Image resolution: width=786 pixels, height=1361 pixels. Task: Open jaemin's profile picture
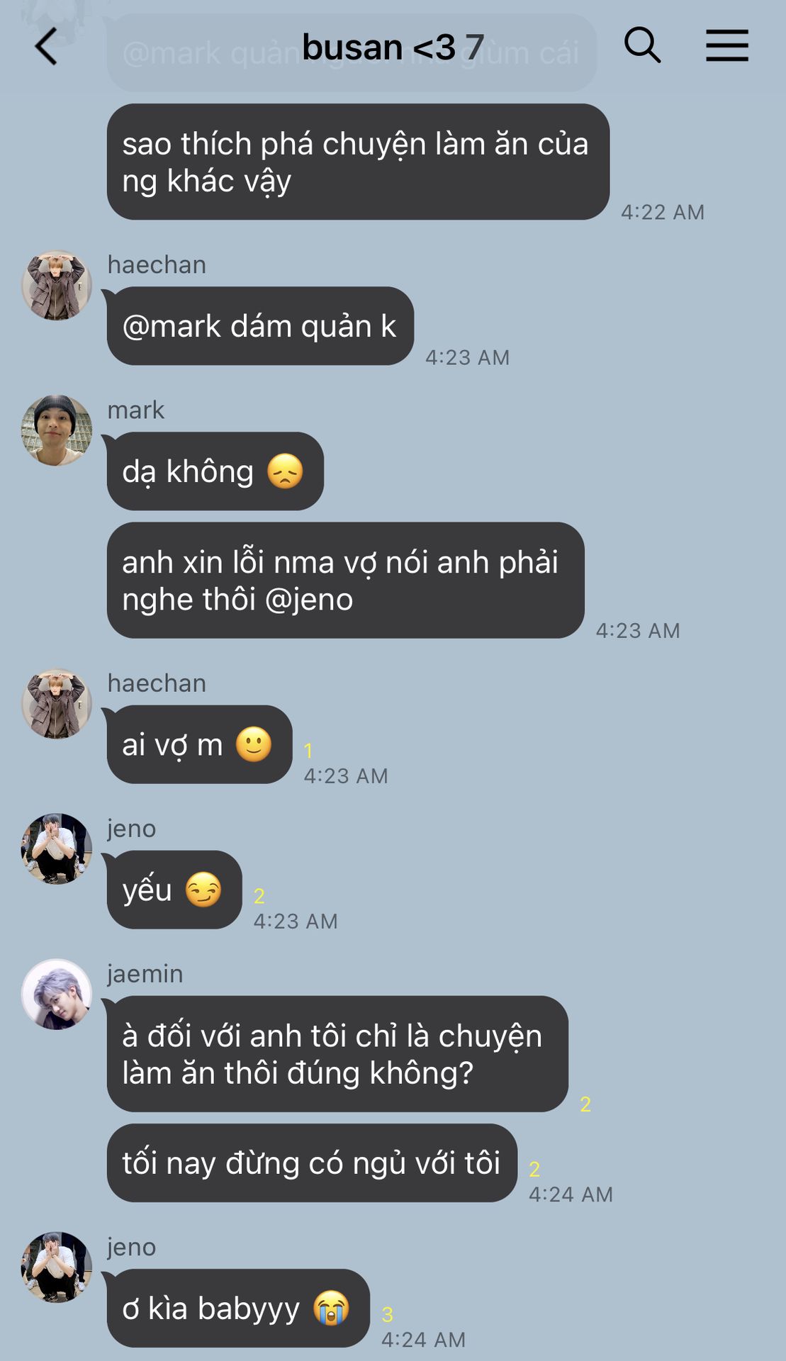pos(57,994)
